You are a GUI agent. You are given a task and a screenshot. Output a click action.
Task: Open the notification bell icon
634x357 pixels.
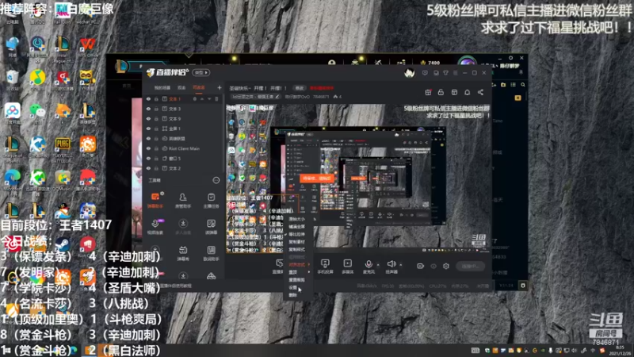(x=467, y=92)
